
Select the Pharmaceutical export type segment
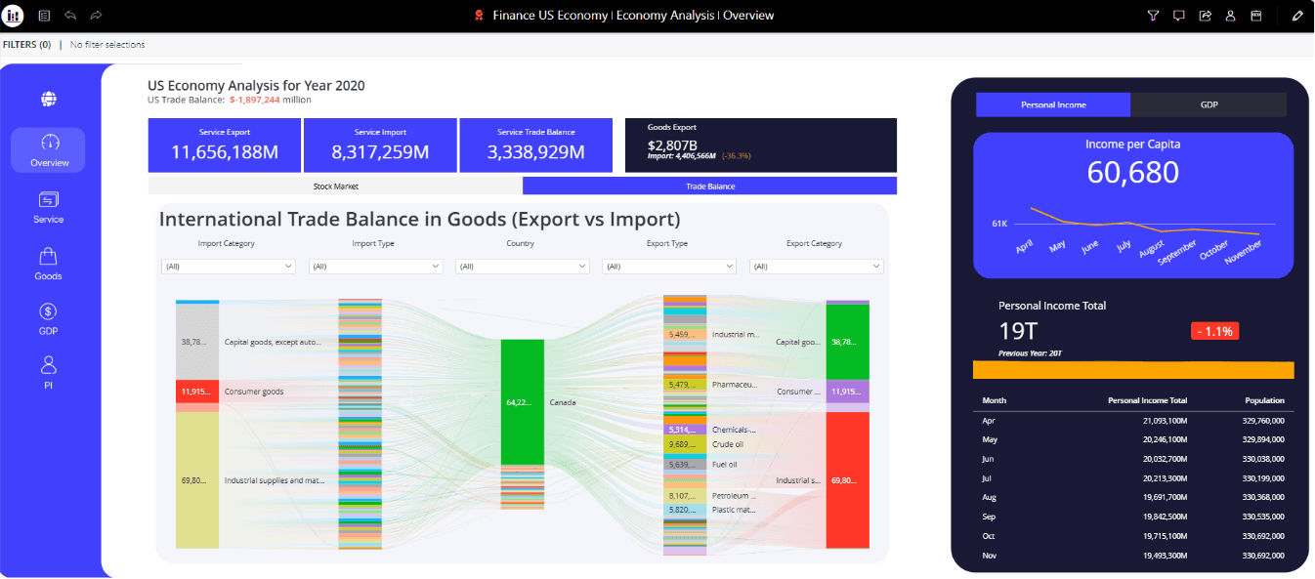tap(685, 385)
